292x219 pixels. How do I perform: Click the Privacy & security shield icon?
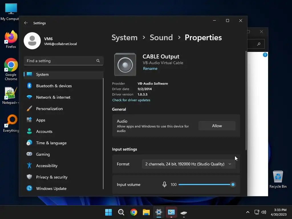[x=29, y=177]
